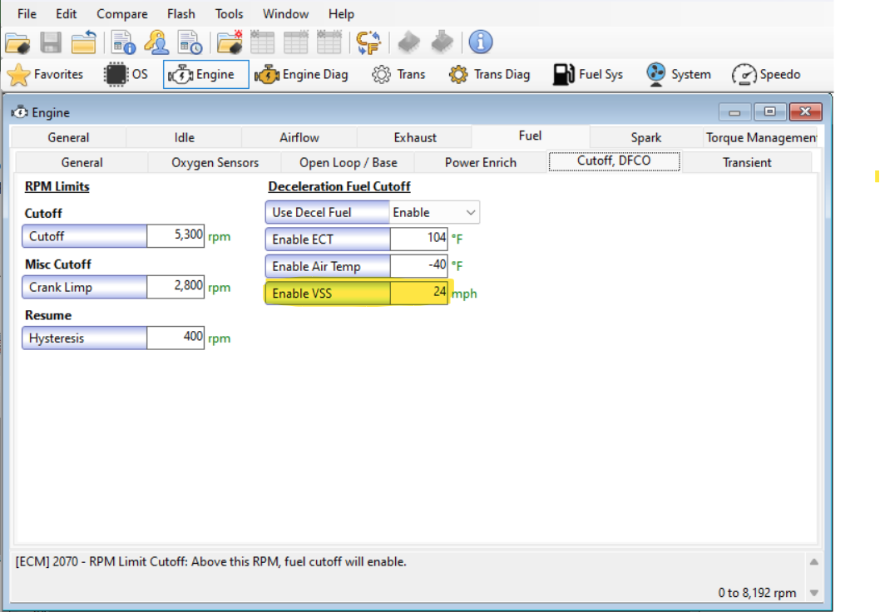Click the Celsius/Fahrenheit unit conversion icon
The height and width of the screenshot is (612, 880).
[x=368, y=43]
